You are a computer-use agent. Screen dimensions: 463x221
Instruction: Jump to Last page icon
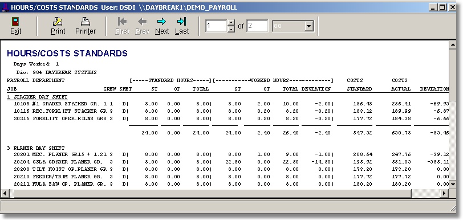181,21
